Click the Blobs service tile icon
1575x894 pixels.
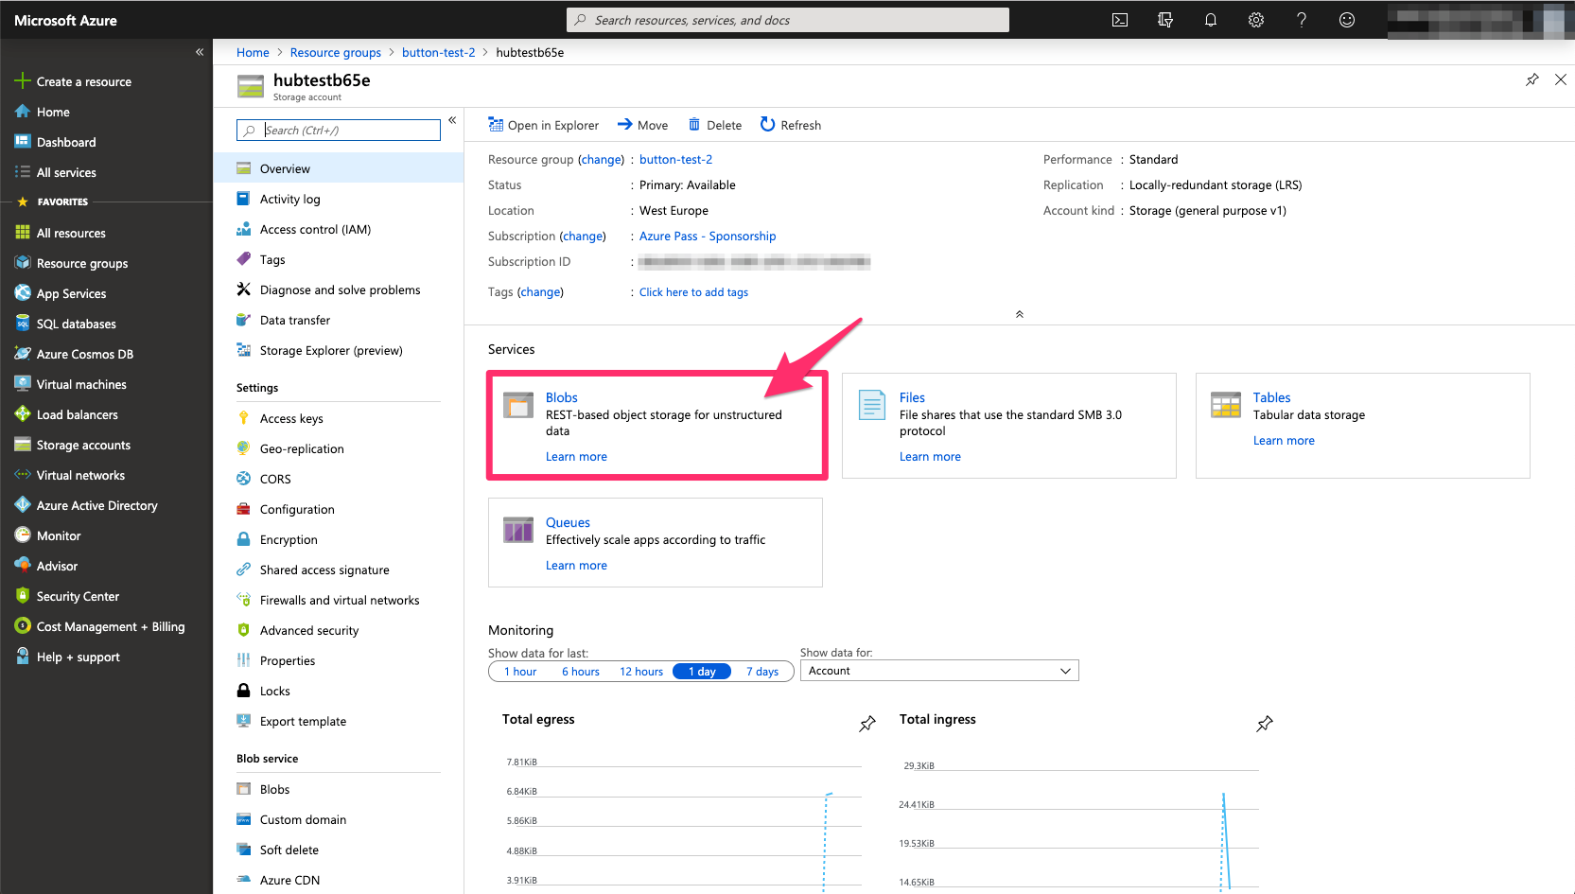(518, 405)
